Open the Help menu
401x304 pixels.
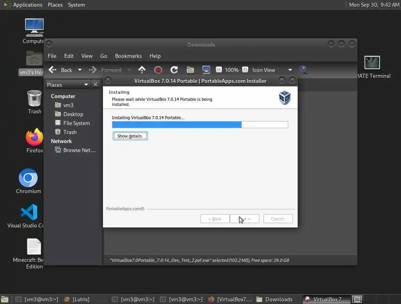pos(155,56)
